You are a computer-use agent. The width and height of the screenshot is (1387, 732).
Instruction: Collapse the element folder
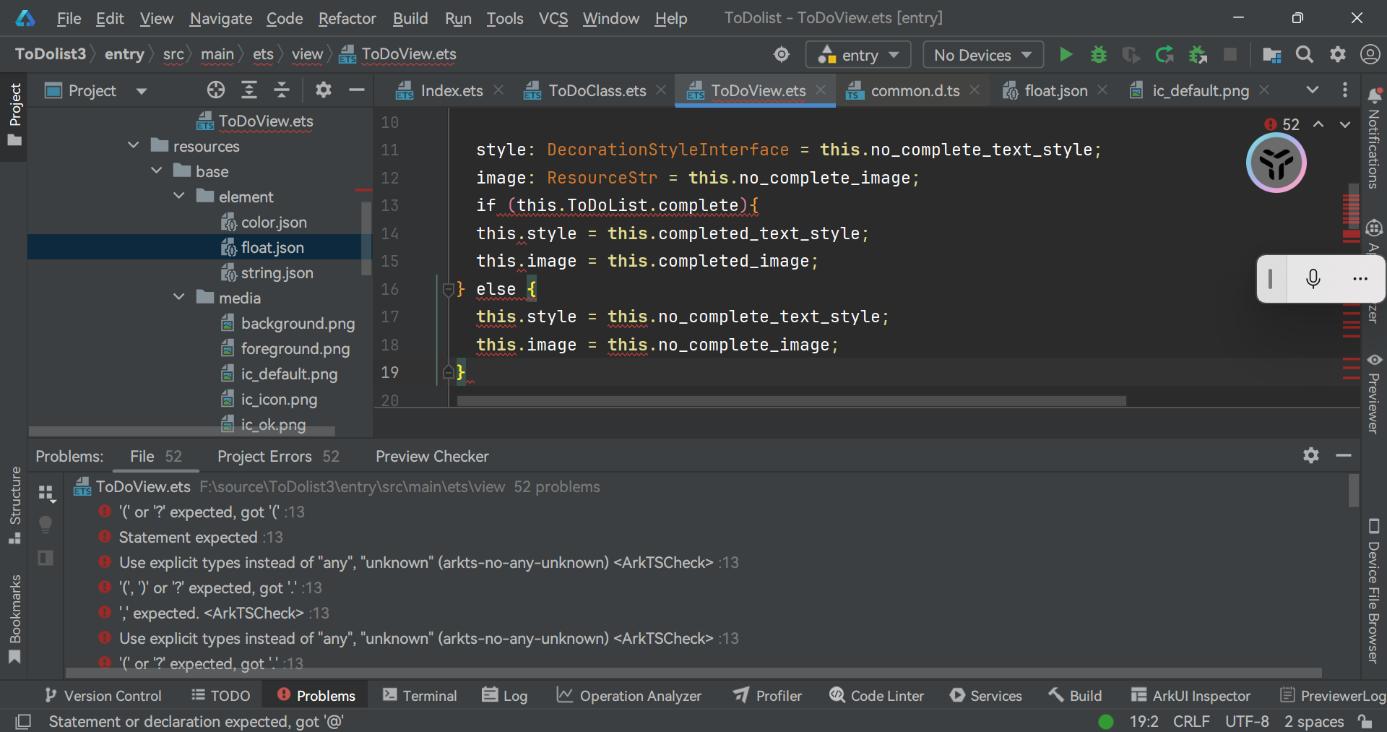(179, 197)
